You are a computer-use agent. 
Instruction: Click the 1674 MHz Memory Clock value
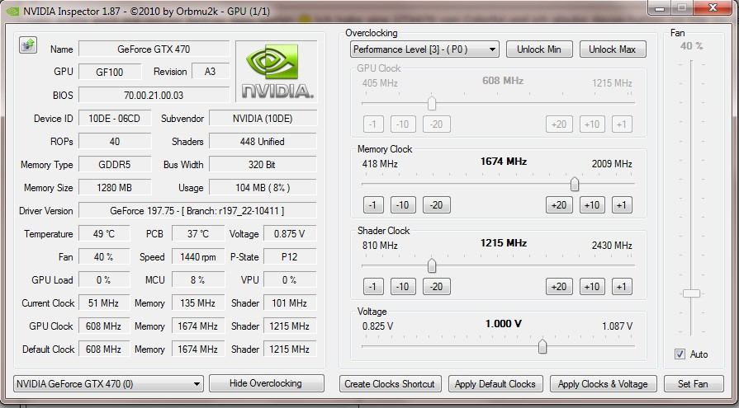pyautogui.click(x=504, y=162)
